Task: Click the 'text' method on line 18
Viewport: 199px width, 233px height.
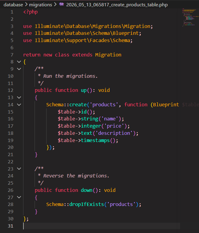Action: [87, 133]
